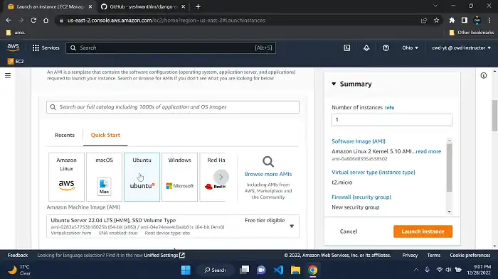The width and height of the screenshot is (498, 279).
Task: Open the Unified Settings link
Action: point(164,256)
